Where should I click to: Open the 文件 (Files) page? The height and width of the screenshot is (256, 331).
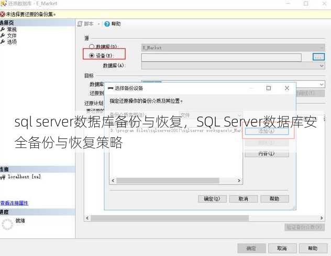point(12,36)
